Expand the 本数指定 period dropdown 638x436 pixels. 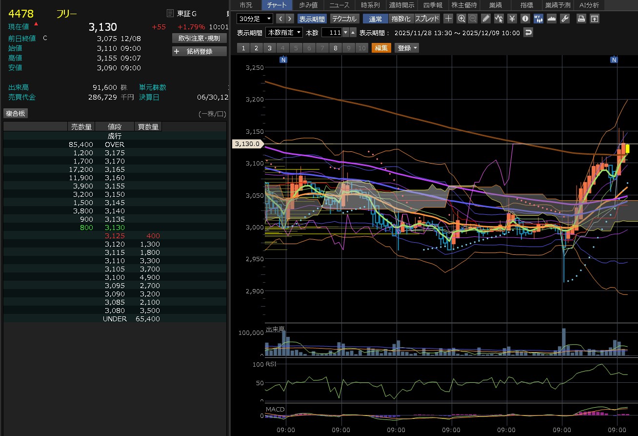284,33
